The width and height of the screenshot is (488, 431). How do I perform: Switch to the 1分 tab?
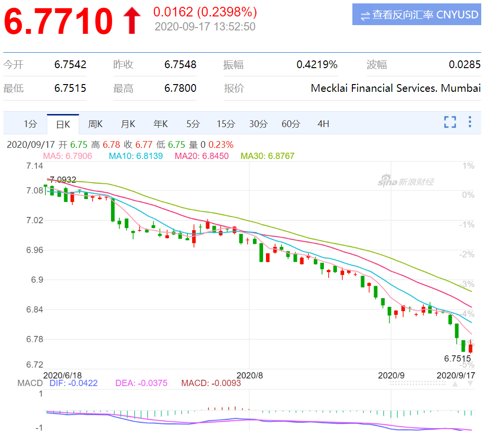pyautogui.click(x=30, y=124)
